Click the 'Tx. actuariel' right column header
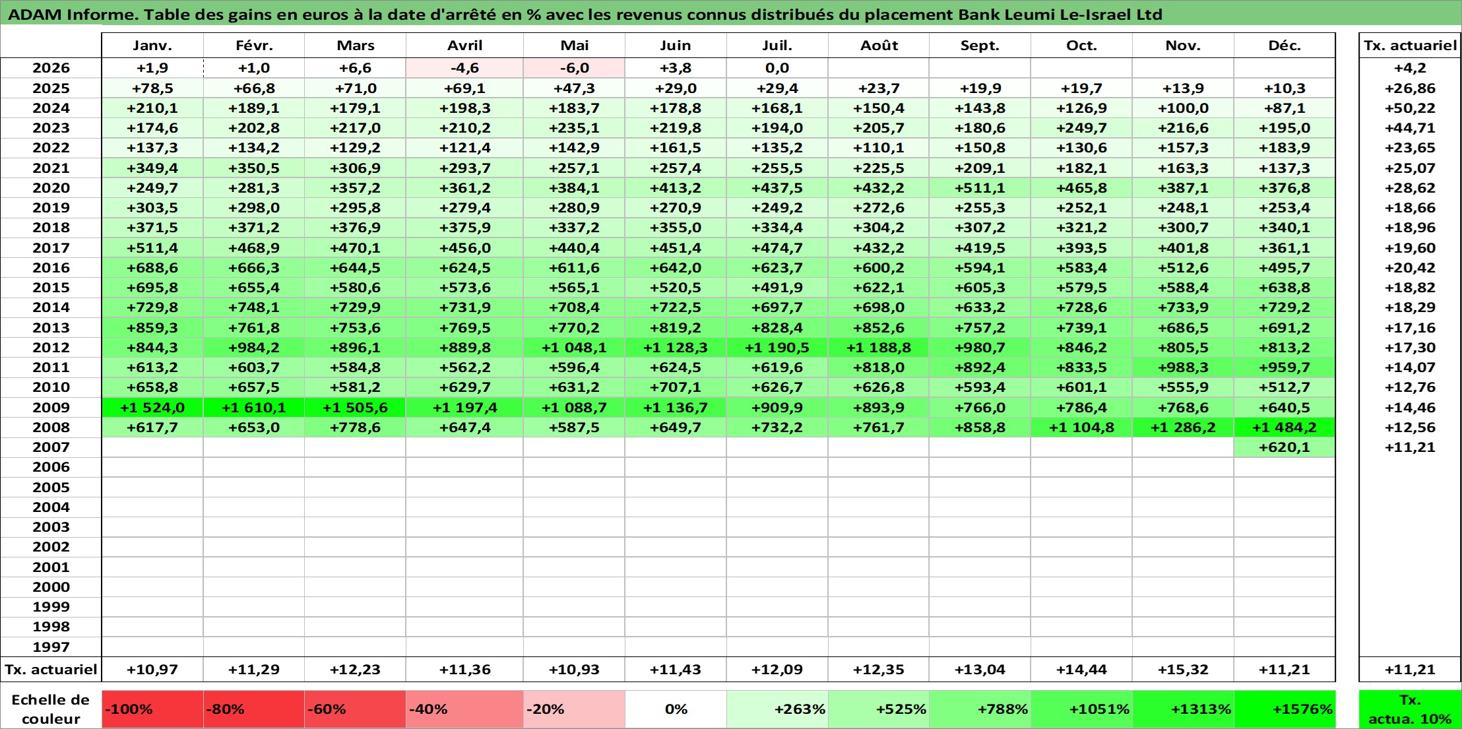The image size is (1462, 729). (1410, 46)
